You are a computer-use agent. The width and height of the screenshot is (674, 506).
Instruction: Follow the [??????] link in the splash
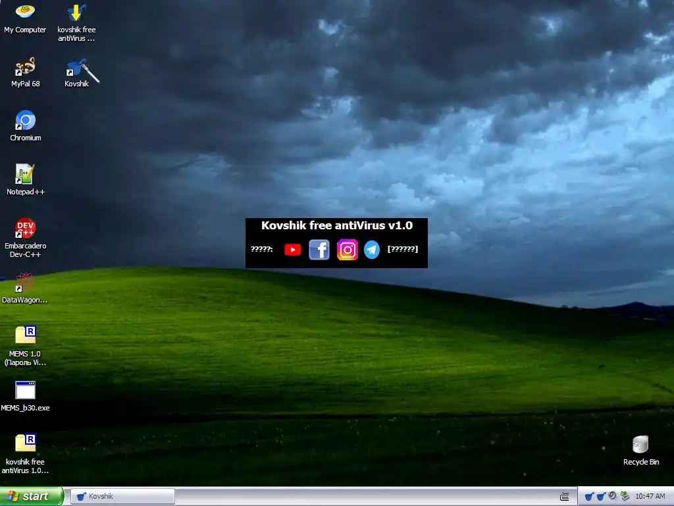coord(403,248)
